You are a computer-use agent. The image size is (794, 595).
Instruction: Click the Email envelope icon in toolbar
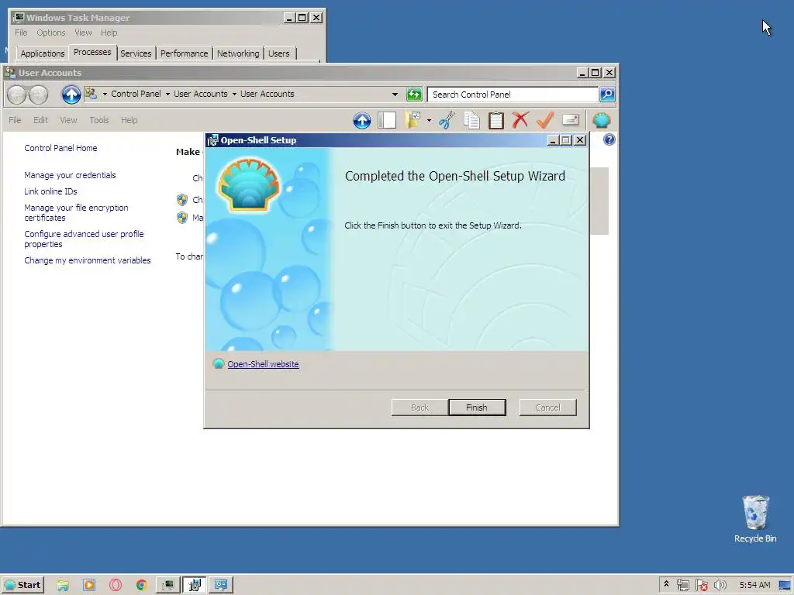(x=570, y=120)
